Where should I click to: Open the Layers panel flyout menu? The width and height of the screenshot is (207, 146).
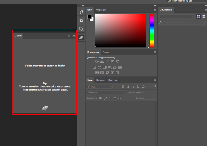point(155,80)
